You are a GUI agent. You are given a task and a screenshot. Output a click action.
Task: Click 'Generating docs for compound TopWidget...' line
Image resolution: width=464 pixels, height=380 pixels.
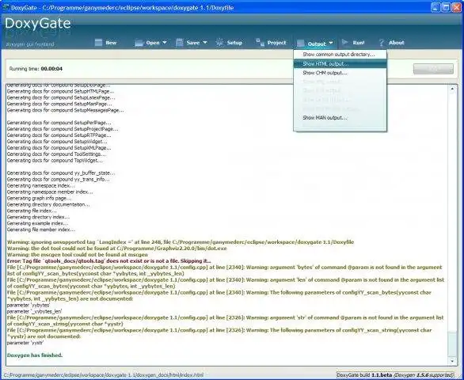pos(55,161)
